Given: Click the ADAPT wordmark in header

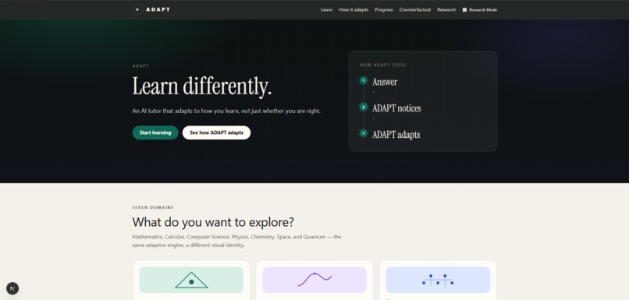Looking at the screenshot, I should coord(158,9).
